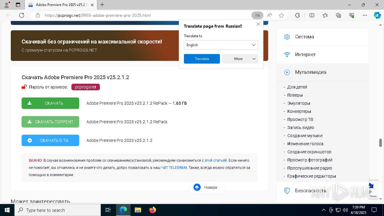Open Просмотр ТВ subcategory

[x=300, y=119]
